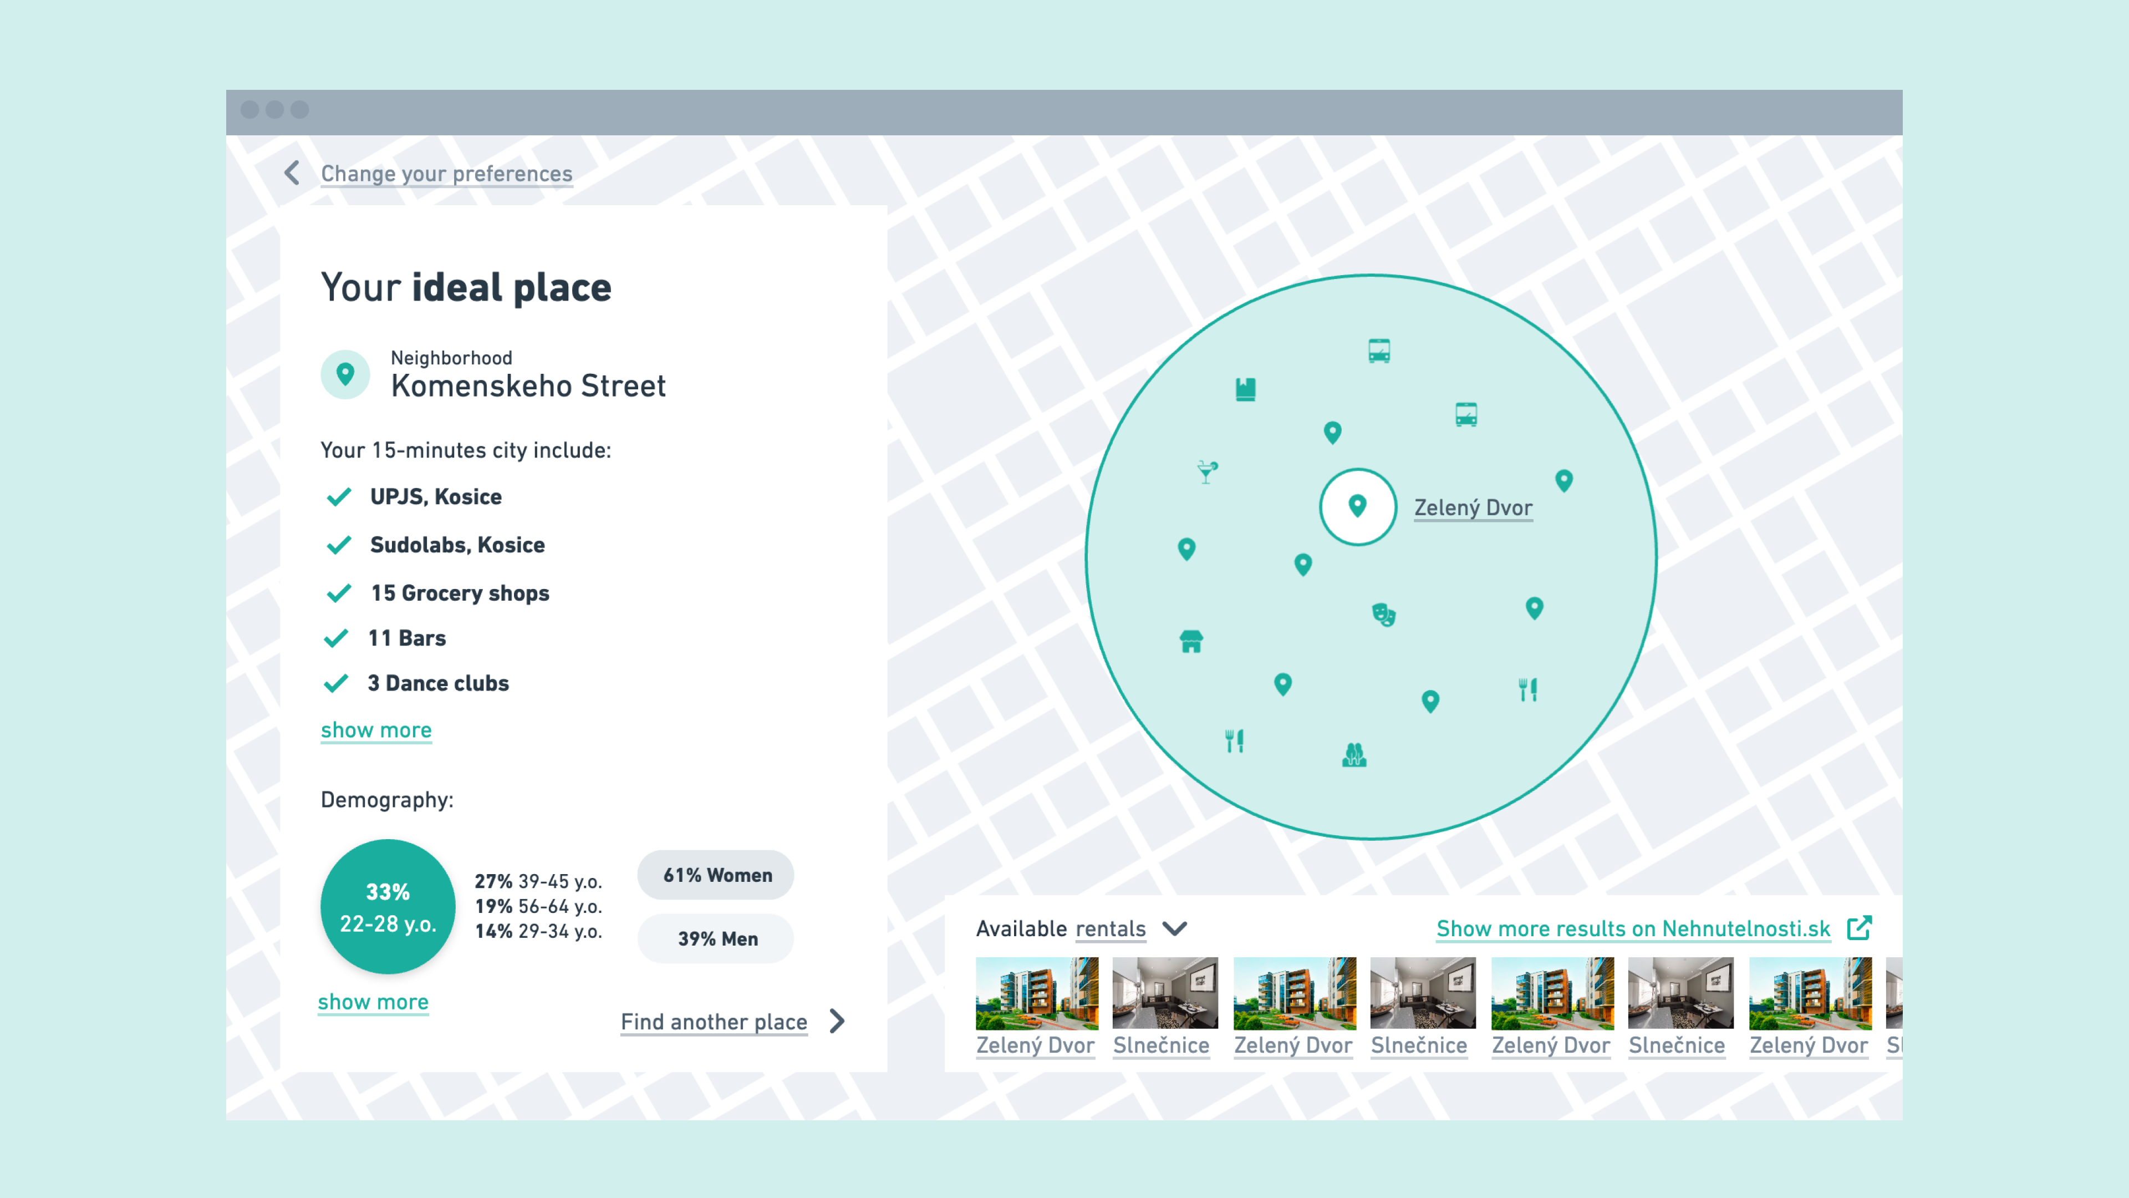This screenshot has width=2129, height=1198.
Task: Open the external link icon beside Nehnutelnosti.sk
Action: (1860, 928)
